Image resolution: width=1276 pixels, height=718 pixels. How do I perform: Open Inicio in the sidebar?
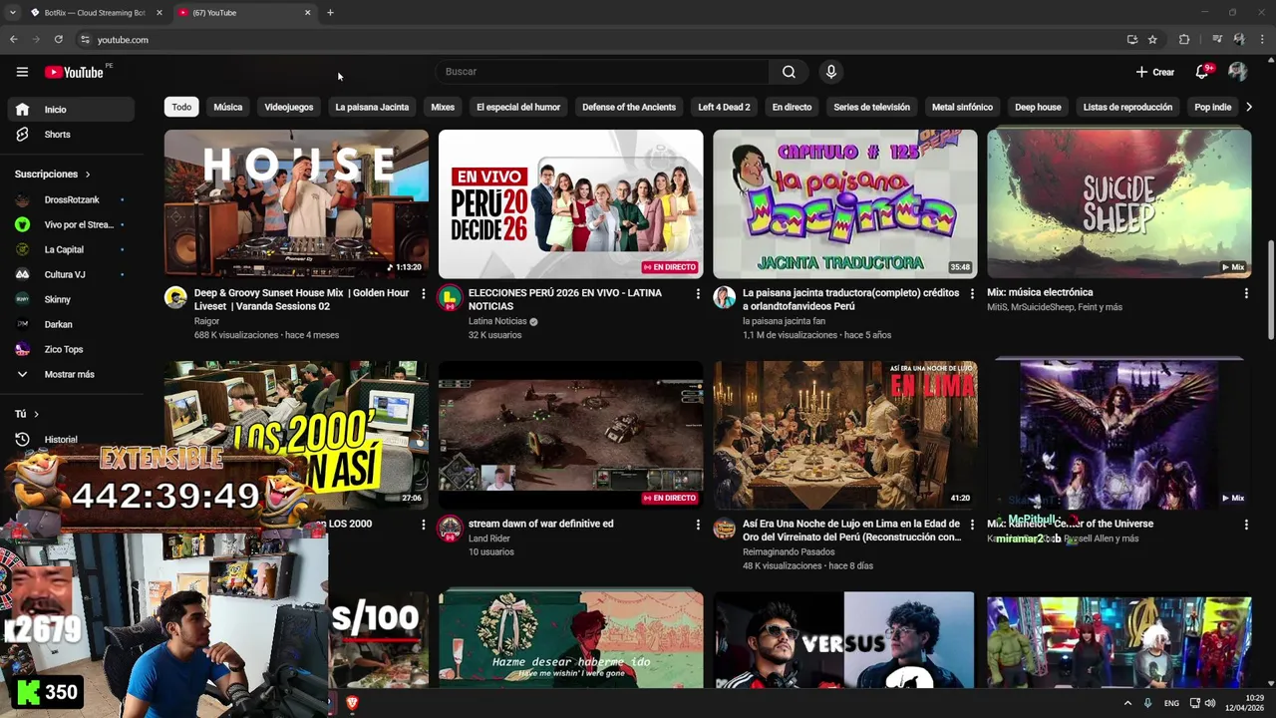click(70, 110)
